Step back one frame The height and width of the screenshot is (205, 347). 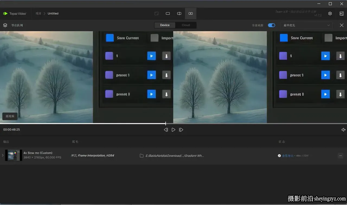point(166,130)
